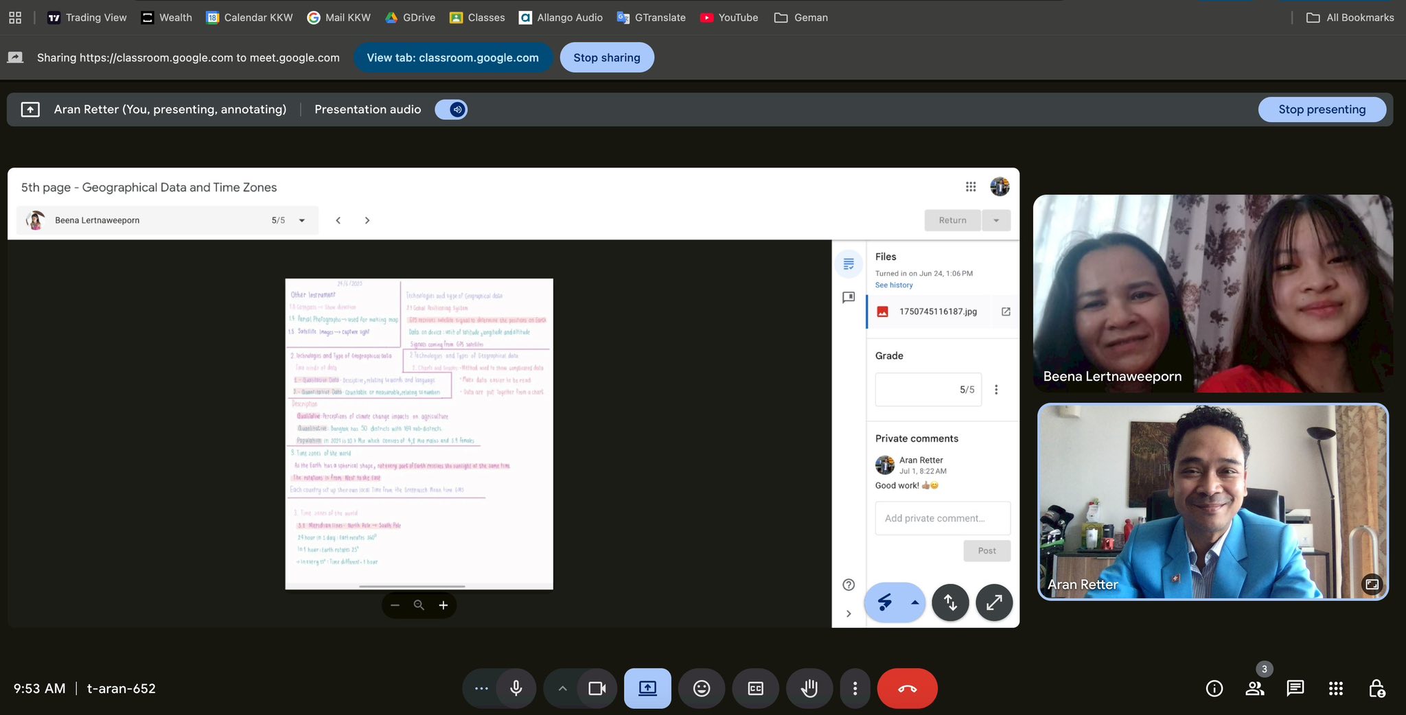Click the red leave call button

coord(907,688)
